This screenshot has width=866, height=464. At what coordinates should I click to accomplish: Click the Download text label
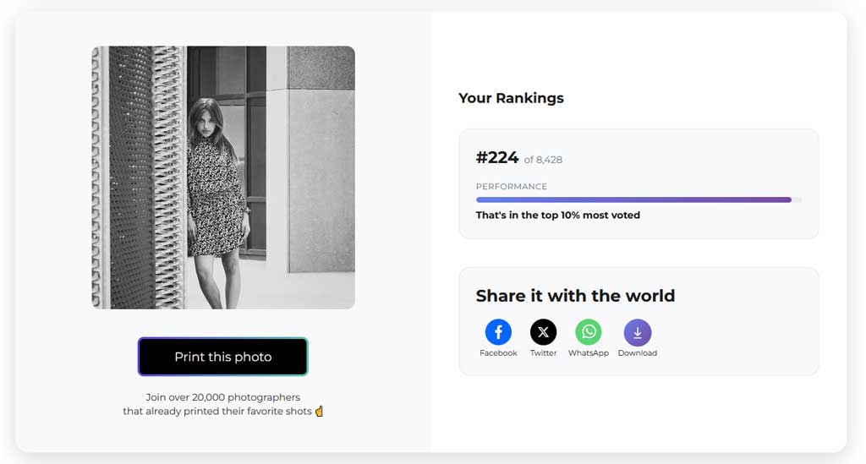pos(638,353)
